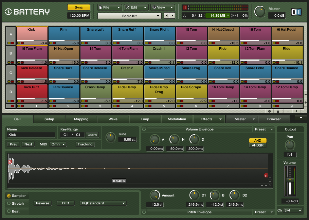Click the Learn key range button
The image size is (309, 220).
click(92, 135)
